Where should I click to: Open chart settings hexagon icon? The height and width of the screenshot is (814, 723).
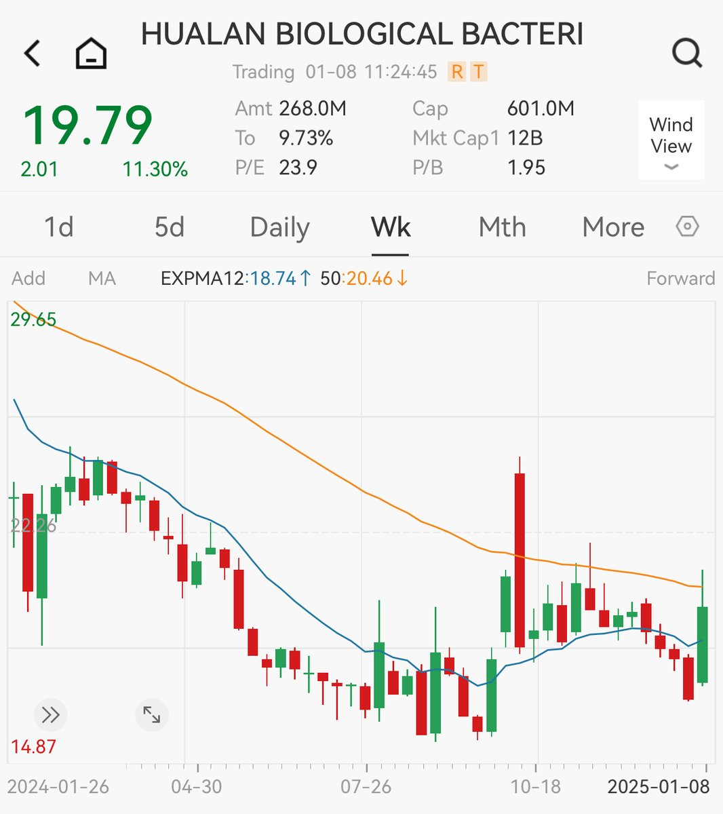pyautogui.click(x=687, y=227)
